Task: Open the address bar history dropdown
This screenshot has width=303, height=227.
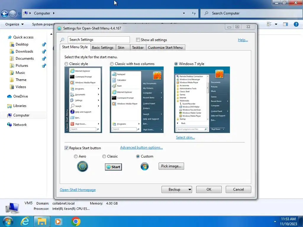Action: pos(184,13)
